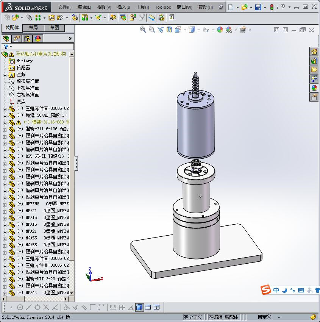Open the Custom Properties task pane tab
This screenshot has width=320, height=322.
(314, 97)
